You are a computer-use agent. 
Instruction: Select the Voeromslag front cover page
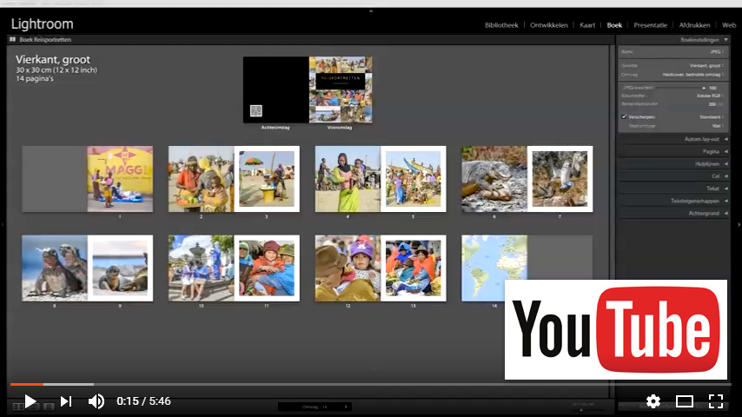coord(341,89)
